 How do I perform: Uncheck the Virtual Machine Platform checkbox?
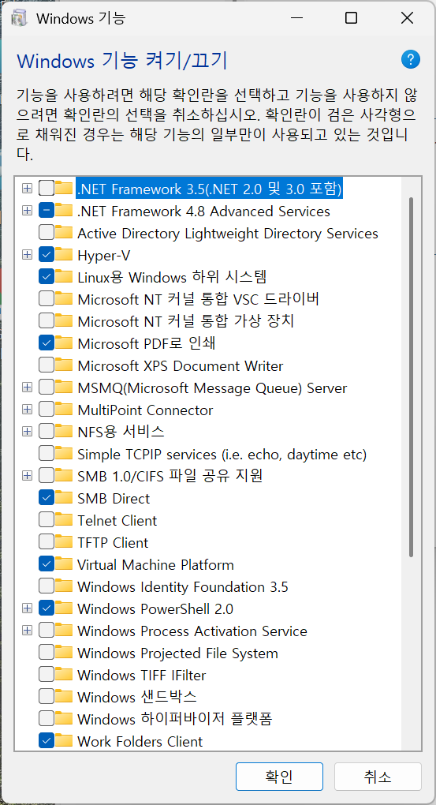[47, 564]
